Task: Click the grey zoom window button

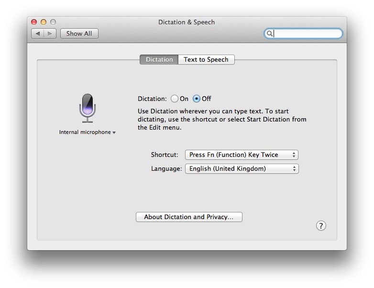Action: pos(53,22)
